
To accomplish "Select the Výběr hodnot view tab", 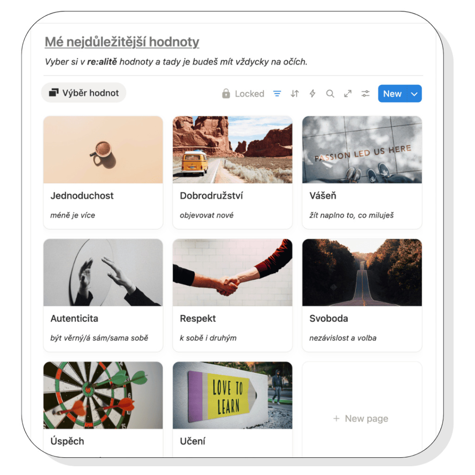I will 83,93.
